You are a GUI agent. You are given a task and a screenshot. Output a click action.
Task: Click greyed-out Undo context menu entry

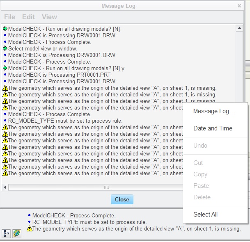[x=200, y=146]
